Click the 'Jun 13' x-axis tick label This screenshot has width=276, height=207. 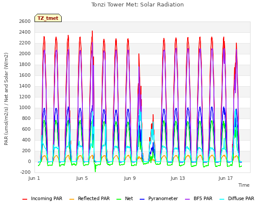pos(178,178)
